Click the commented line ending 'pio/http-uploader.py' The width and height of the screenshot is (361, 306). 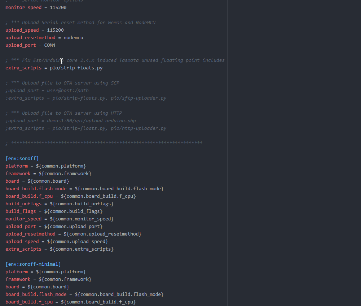[x=86, y=128]
